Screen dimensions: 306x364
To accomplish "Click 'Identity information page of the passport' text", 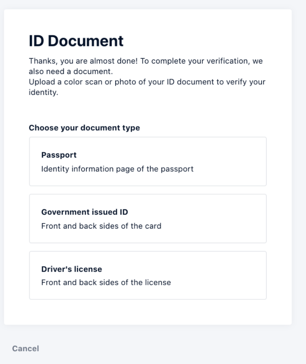I will click(117, 169).
